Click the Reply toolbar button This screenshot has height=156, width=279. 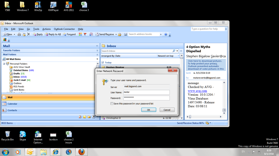click(38, 34)
